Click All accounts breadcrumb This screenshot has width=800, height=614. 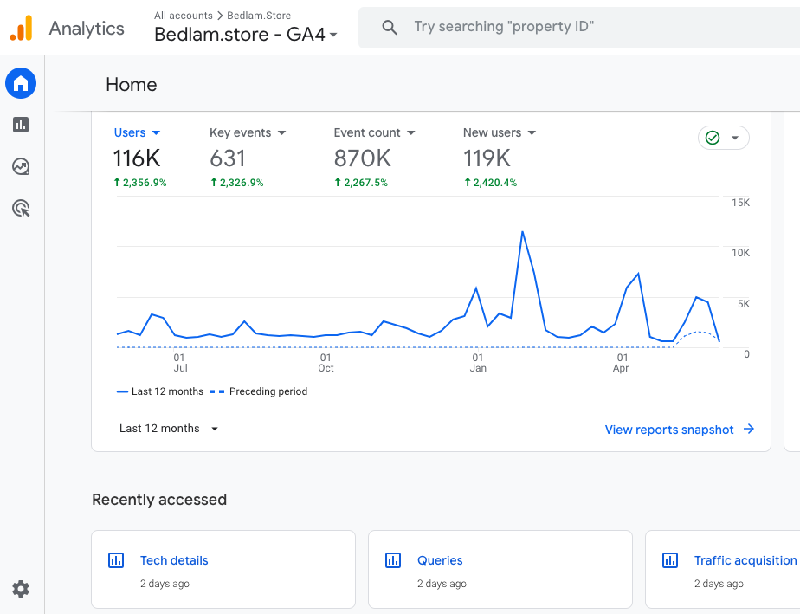tap(184, 16)
